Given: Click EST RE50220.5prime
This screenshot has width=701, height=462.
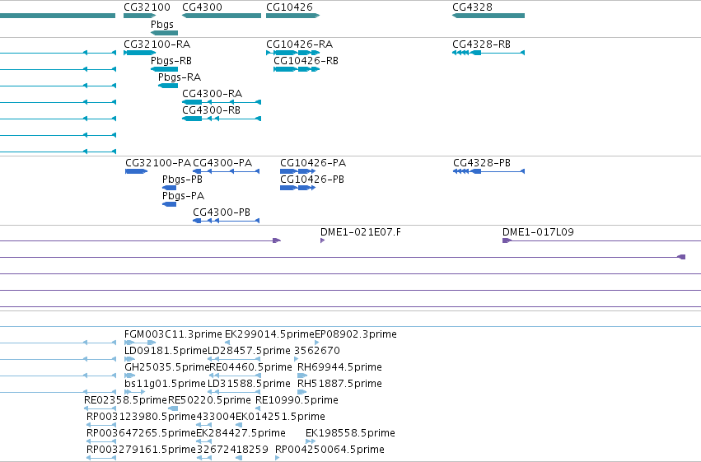Looking at the screenshot, I should click(x=173, y=408).
